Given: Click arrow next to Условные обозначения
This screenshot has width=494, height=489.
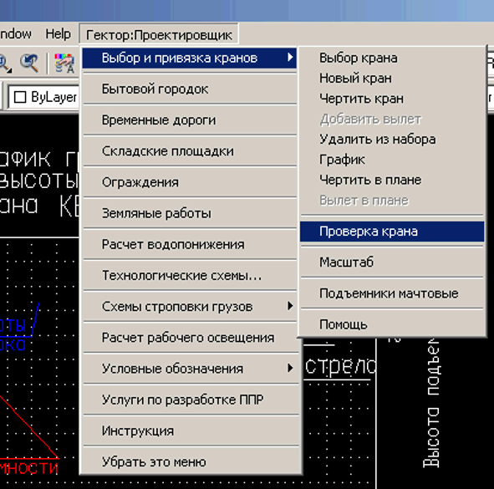Looking at the screenshot, I should (x=290, y=368).
